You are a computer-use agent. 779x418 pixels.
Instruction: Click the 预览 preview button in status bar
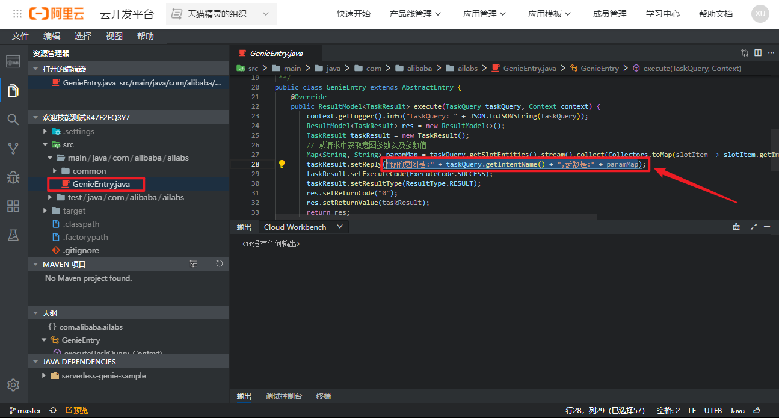pyautogui.click(x=76, y=410)
